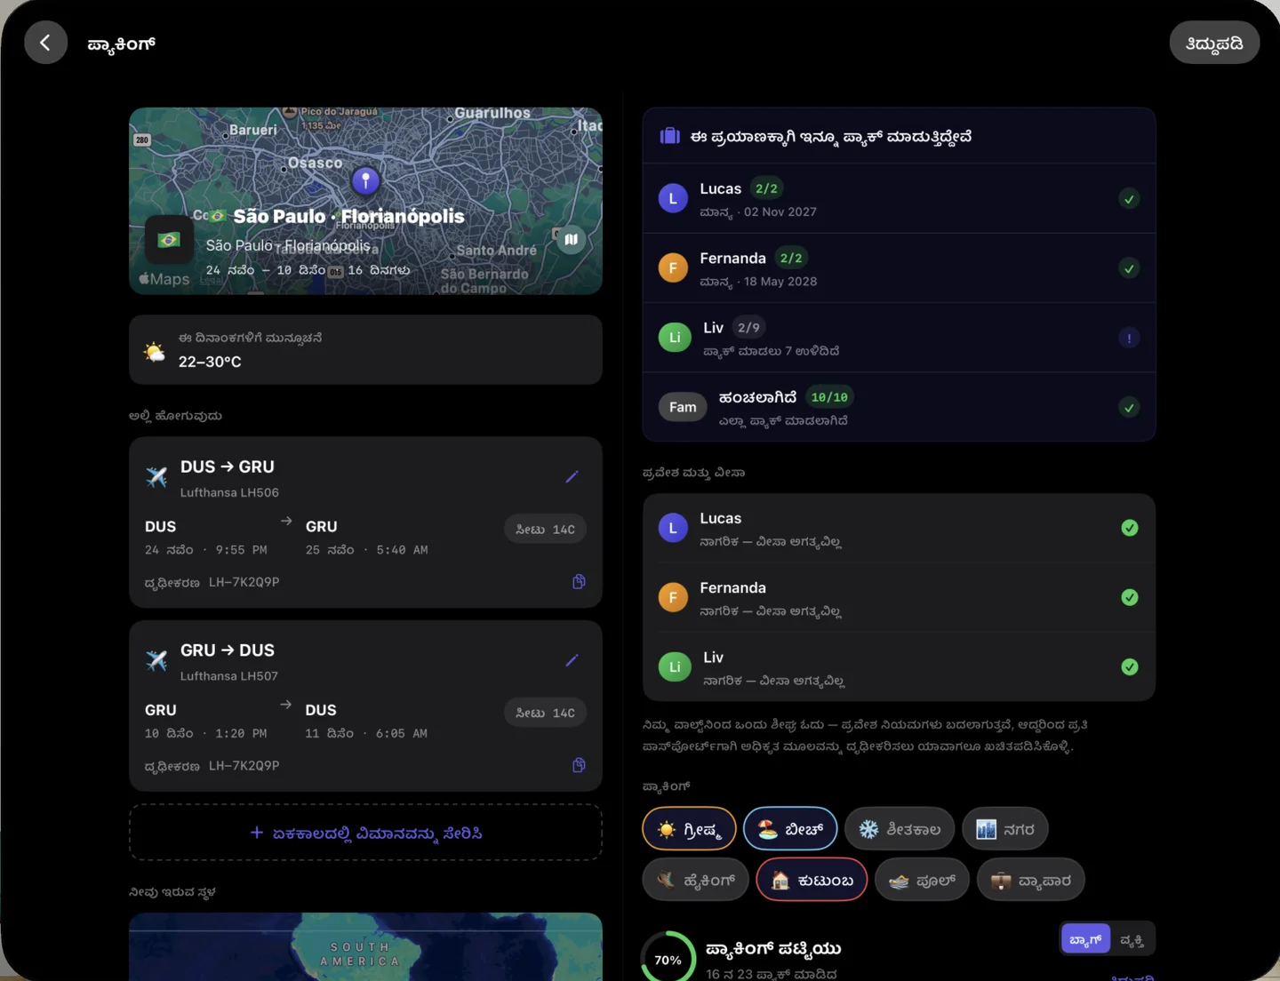
Task: Add a flight with dashed button
Action: point(365,833)
